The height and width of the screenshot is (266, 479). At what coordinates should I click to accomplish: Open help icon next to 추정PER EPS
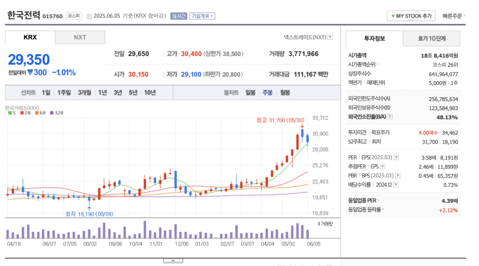click(x=382, y=167)
